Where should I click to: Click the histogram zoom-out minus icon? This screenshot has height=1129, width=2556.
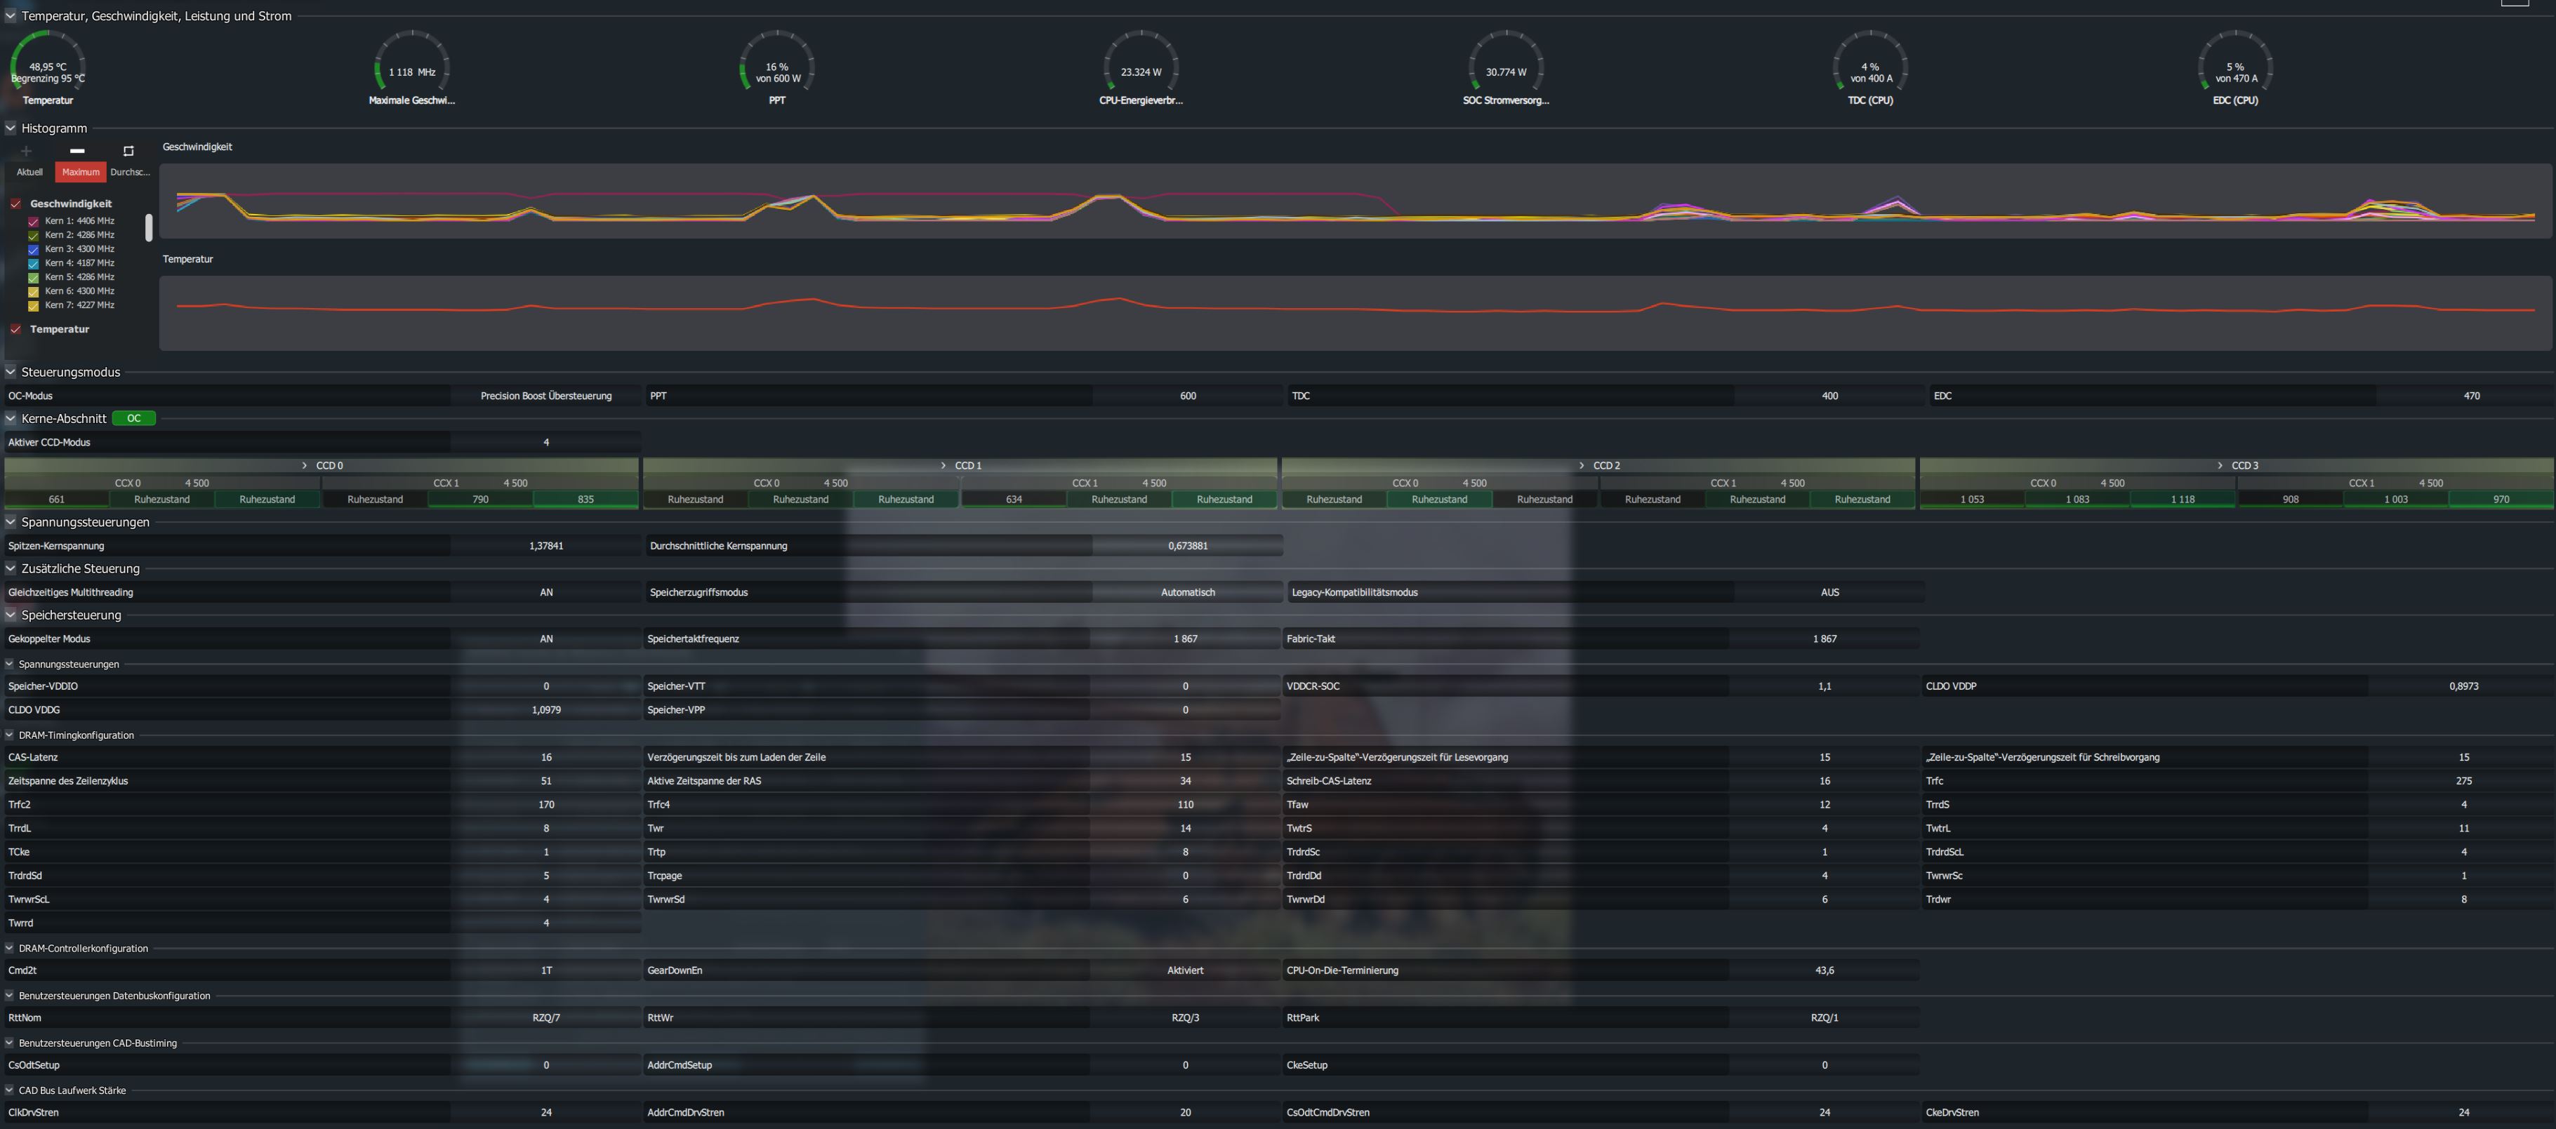[x=77, y=151]
